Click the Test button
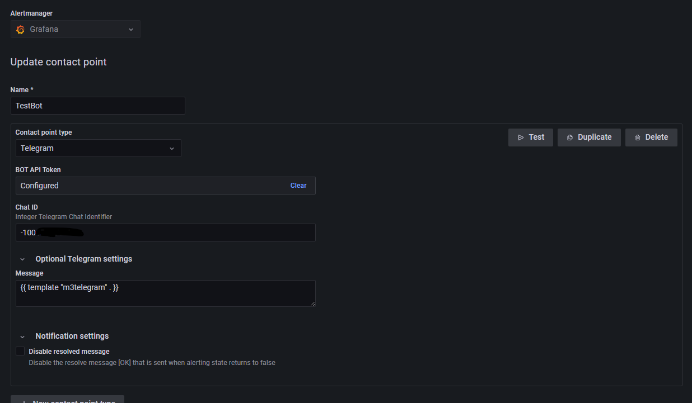This screenshot has height=403, width=692. (x=531, y=138)
